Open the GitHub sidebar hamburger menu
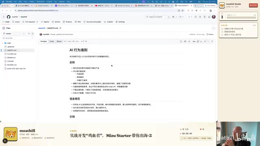The width and height of the screenshot is (260, 146). click(4, 17)
